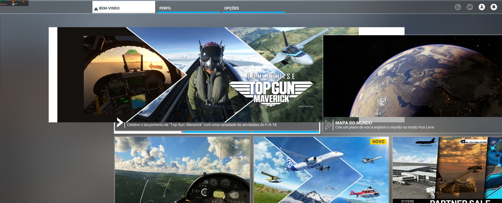Open the OPÇÕES tab
The height and width of the screenshot is (203, 502).
point(253,8)
